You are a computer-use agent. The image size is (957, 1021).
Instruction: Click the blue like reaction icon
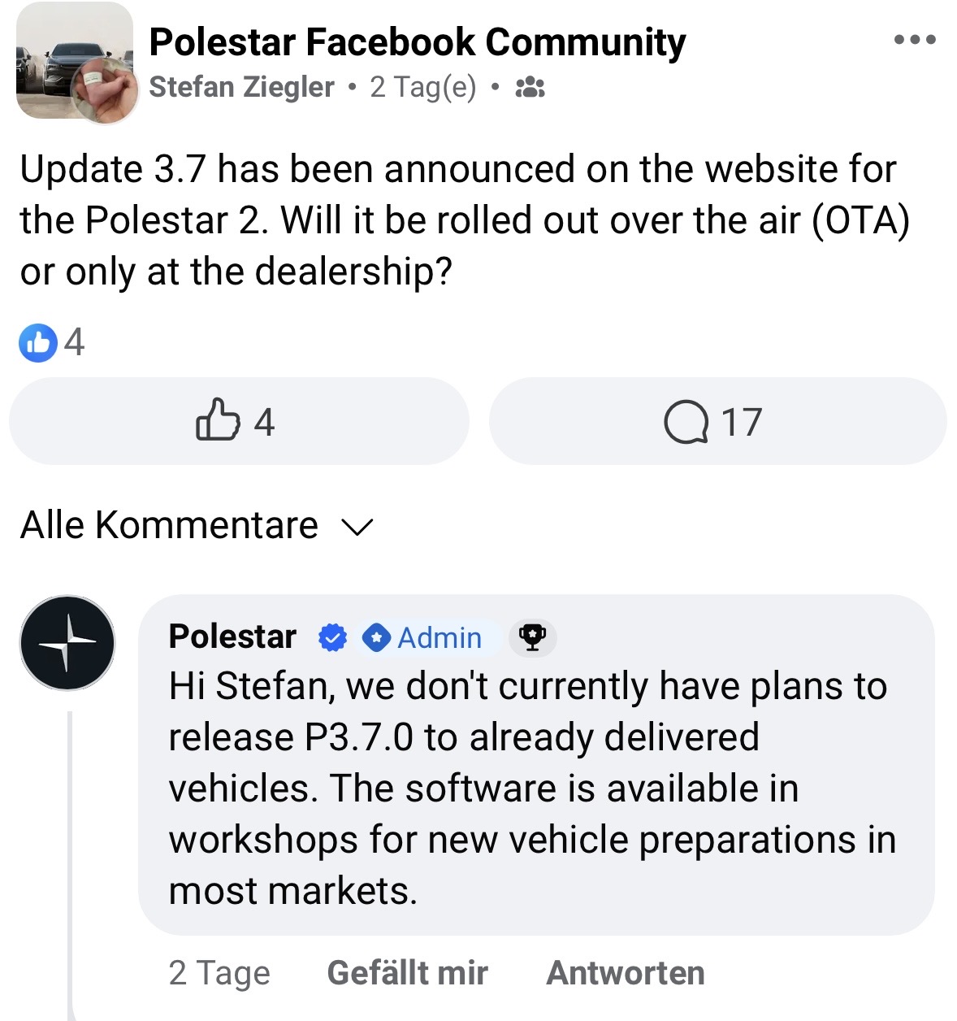click(x=37, y=342)
